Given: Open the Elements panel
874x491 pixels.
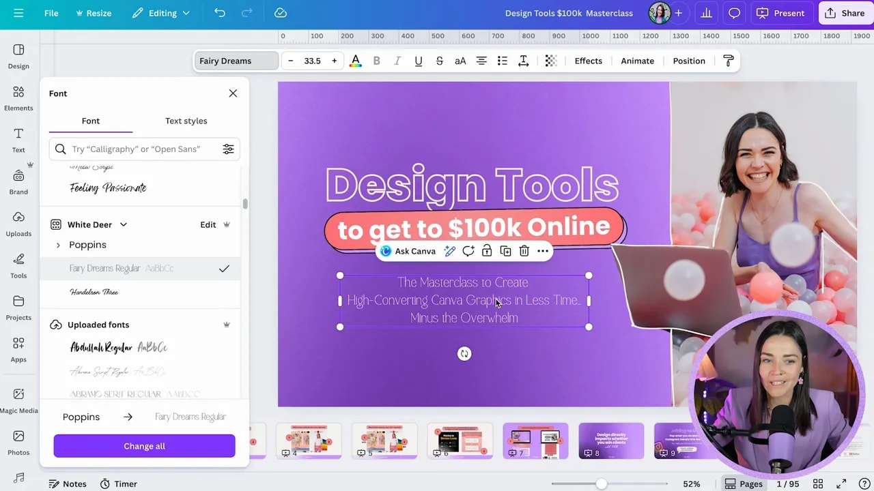Looking at the screenshot, I should [x=18, y=97].
